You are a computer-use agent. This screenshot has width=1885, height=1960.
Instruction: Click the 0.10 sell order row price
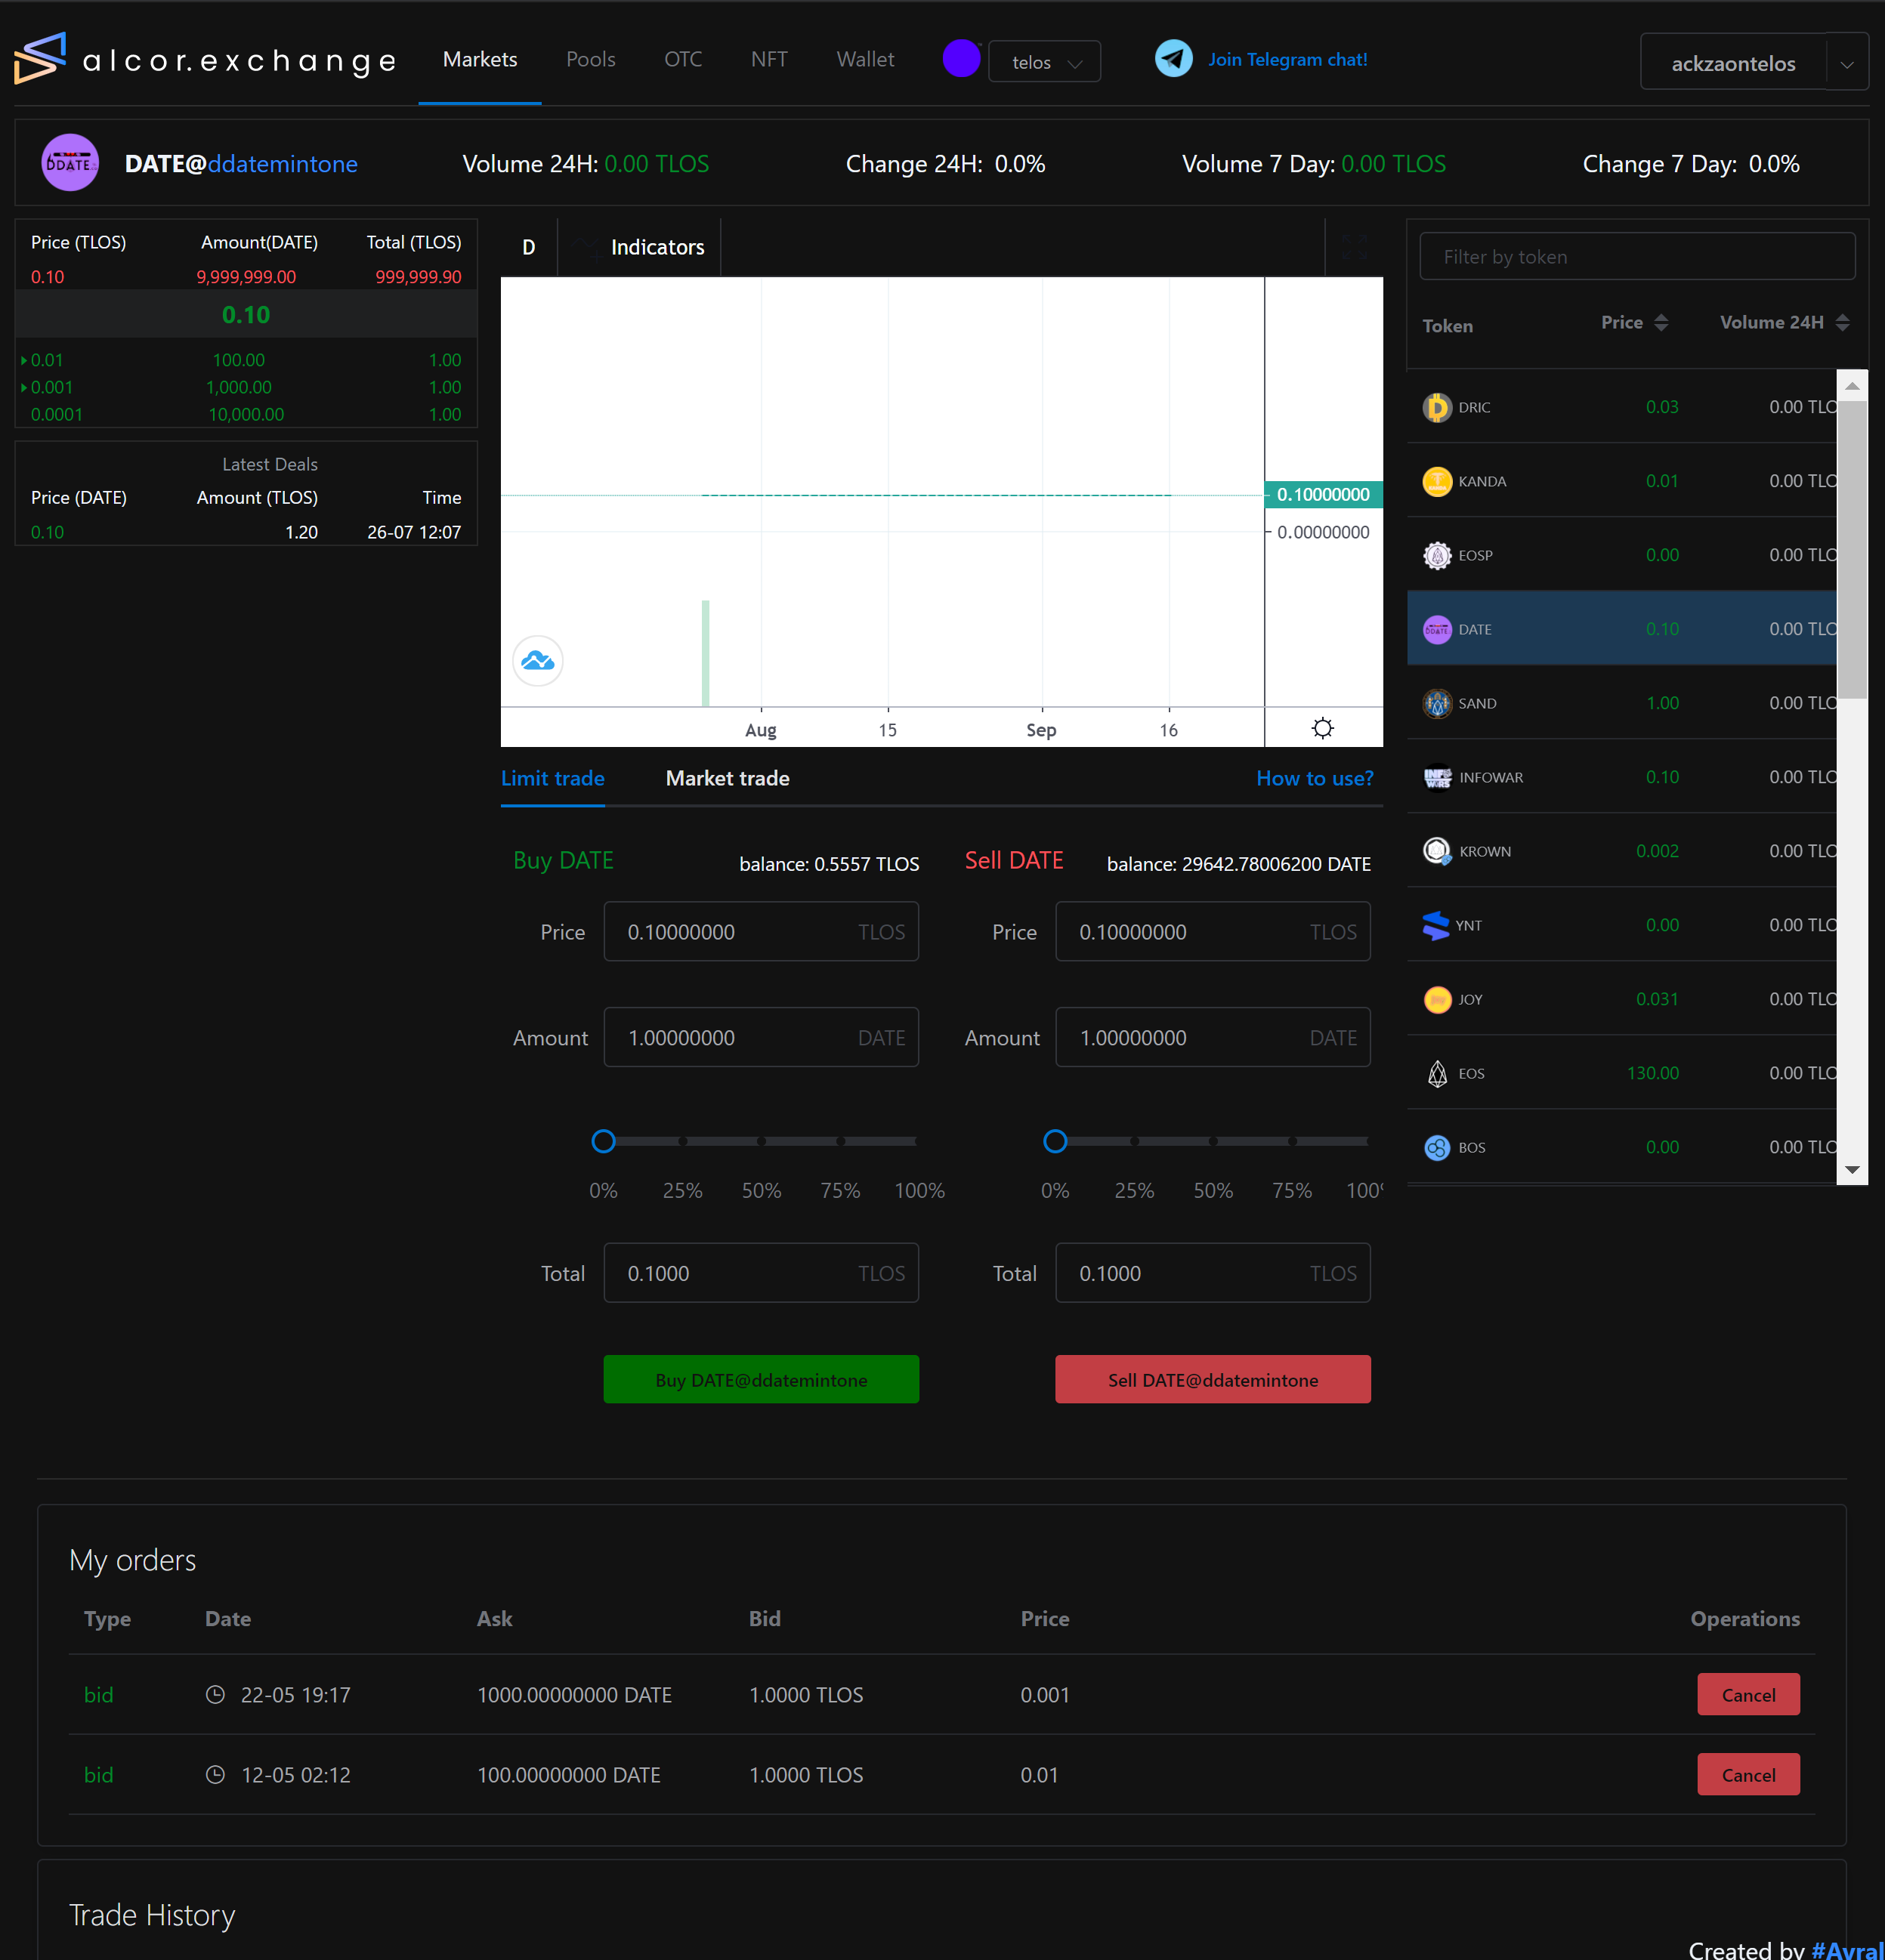pos(47,277)
